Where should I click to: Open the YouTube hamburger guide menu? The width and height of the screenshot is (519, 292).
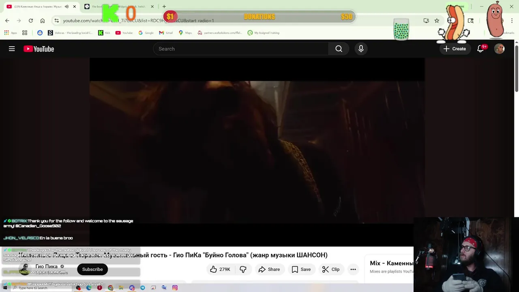(12, 49)
